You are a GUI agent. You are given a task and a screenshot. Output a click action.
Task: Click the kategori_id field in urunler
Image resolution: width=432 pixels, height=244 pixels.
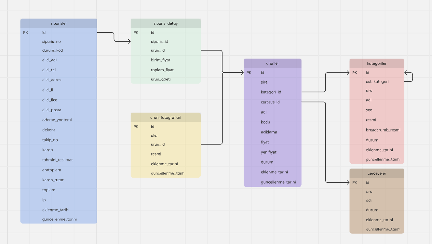pos(271,92)
